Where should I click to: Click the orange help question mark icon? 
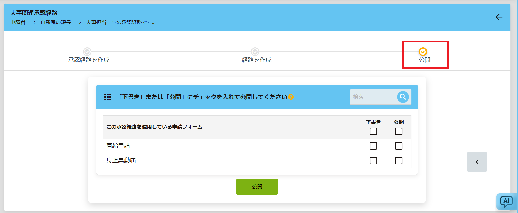tap(291, 97)
